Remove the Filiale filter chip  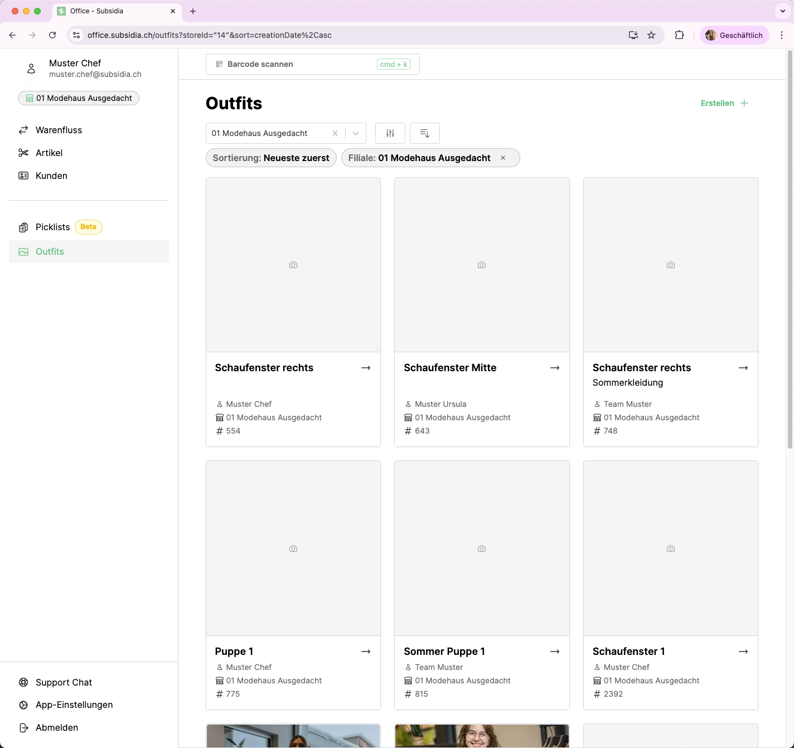coord(503,158)
